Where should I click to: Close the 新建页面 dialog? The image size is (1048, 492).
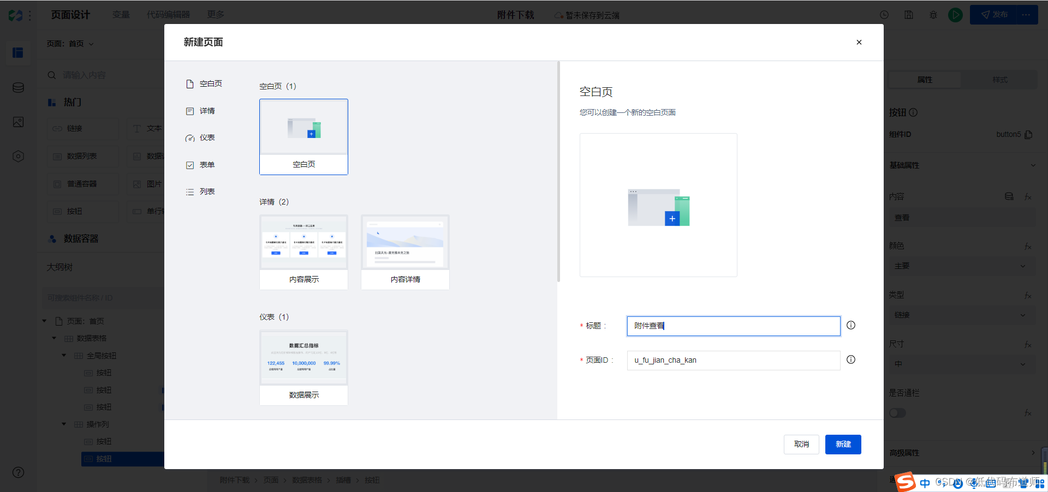point(859,42)
